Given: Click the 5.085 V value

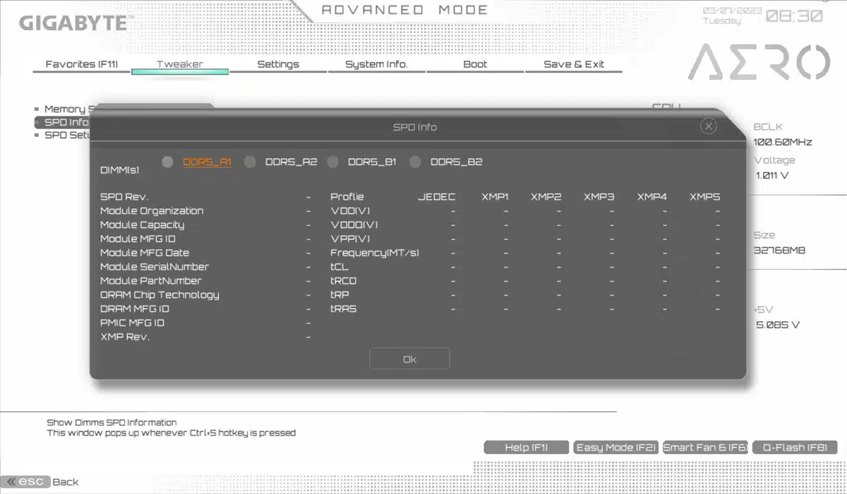Looking at the screenshot, I should [778, 325].
